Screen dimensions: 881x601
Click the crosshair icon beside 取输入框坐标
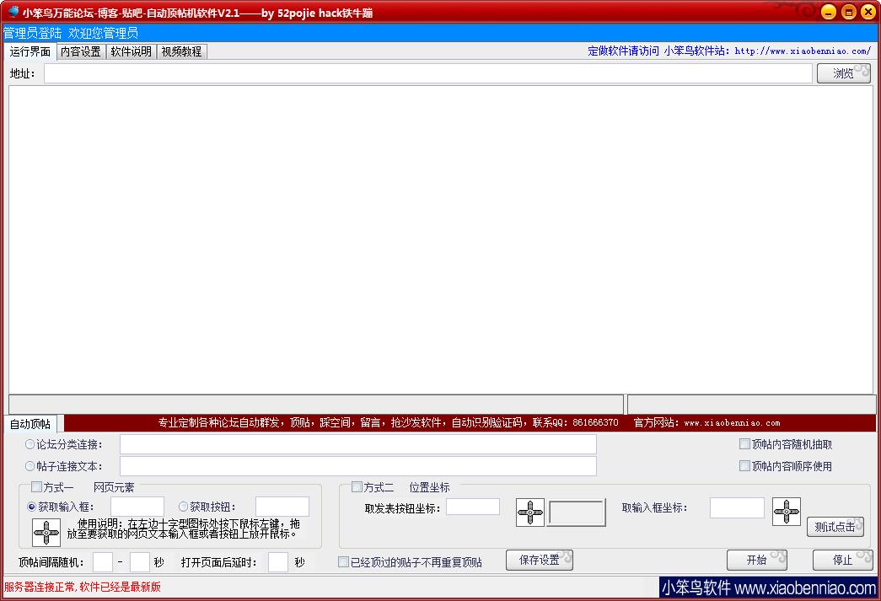[786, 512]
